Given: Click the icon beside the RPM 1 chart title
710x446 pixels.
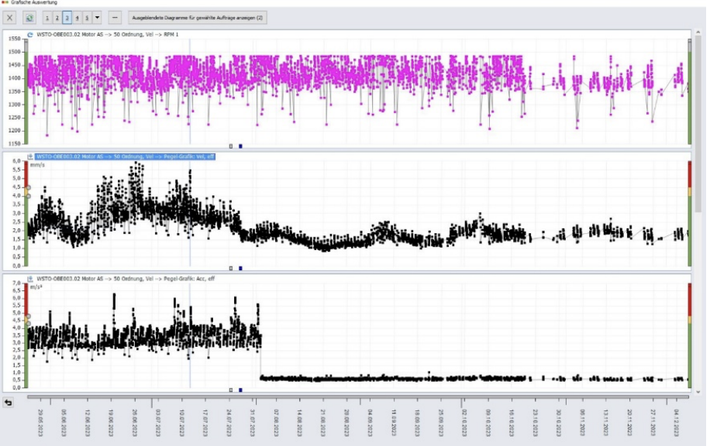Looking at the screenshot, I should (x=30, y=35).
